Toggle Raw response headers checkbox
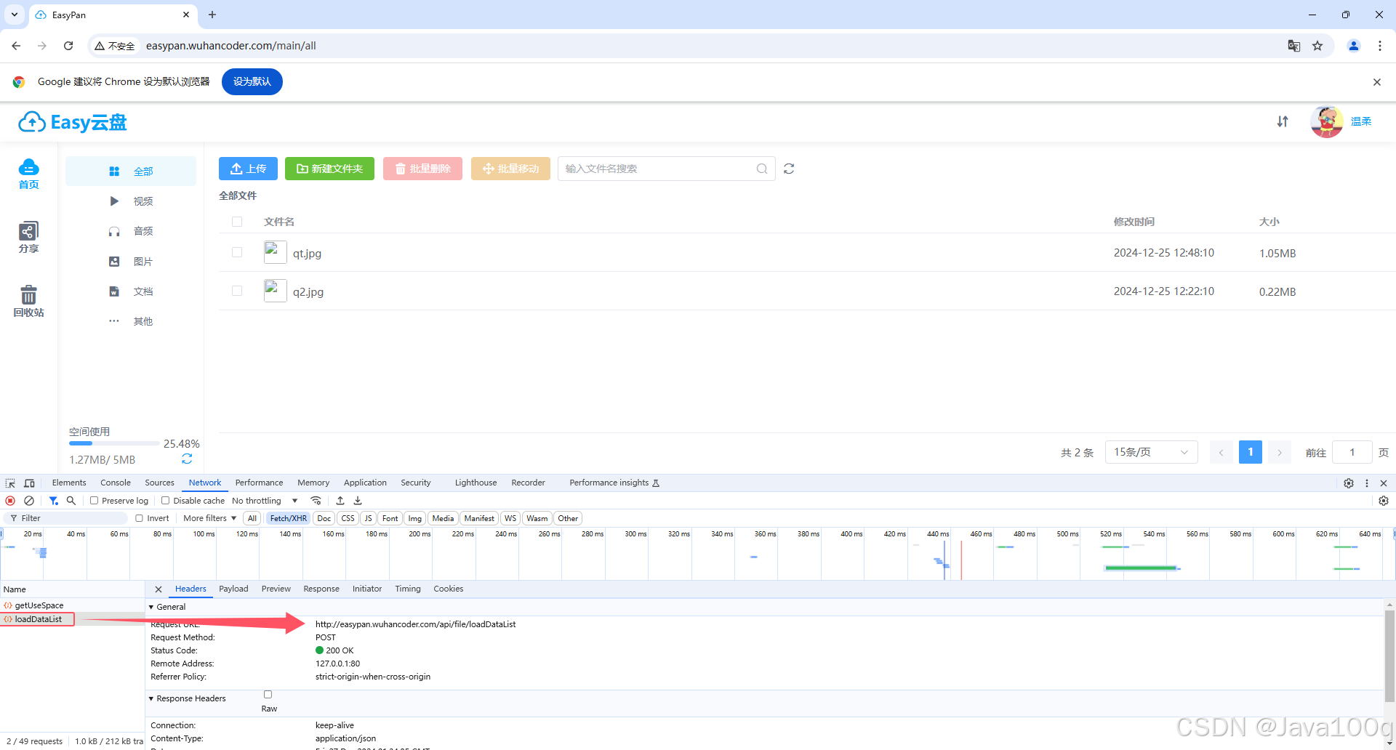This screenshot has width=1396, height=750. click(x=268, y=695)
